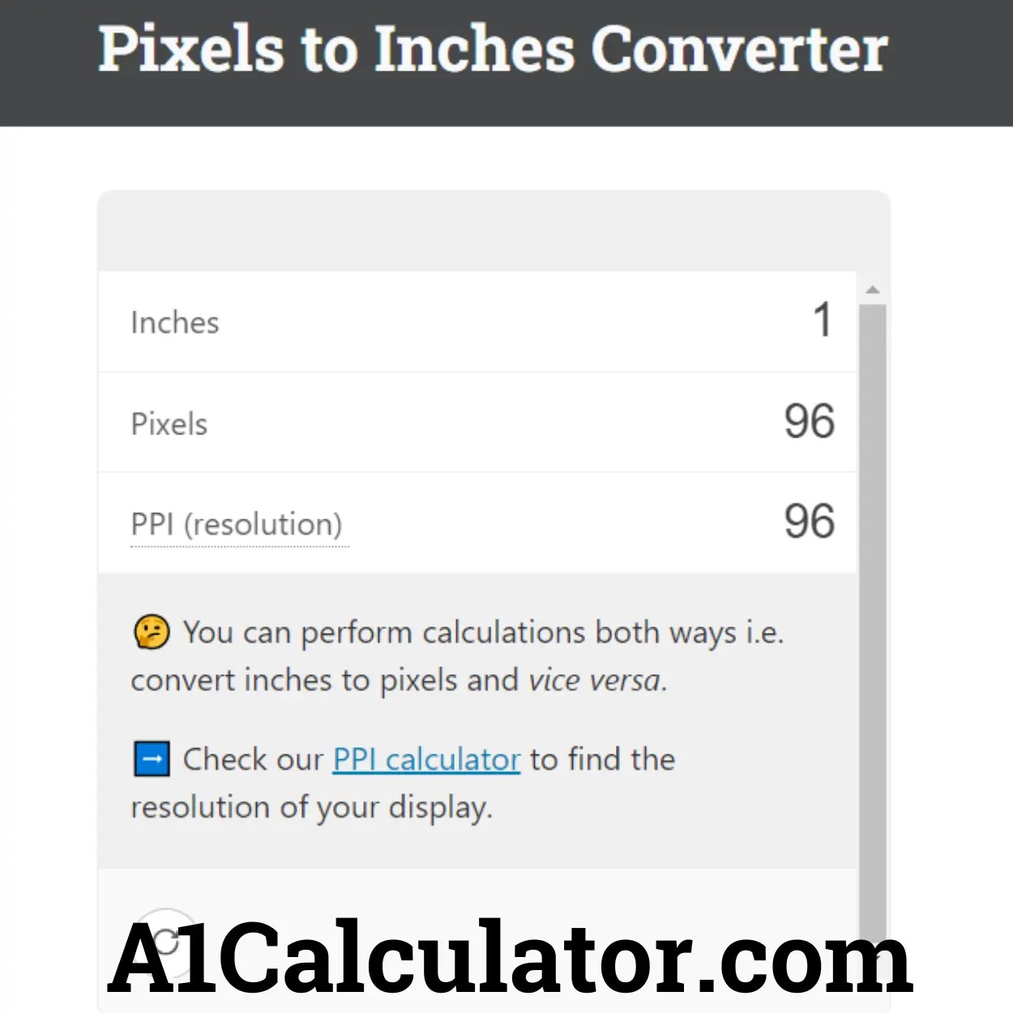Click the small triangle atop the scrollbar
Viewport: 1013px width, 1013px height.
873,288
